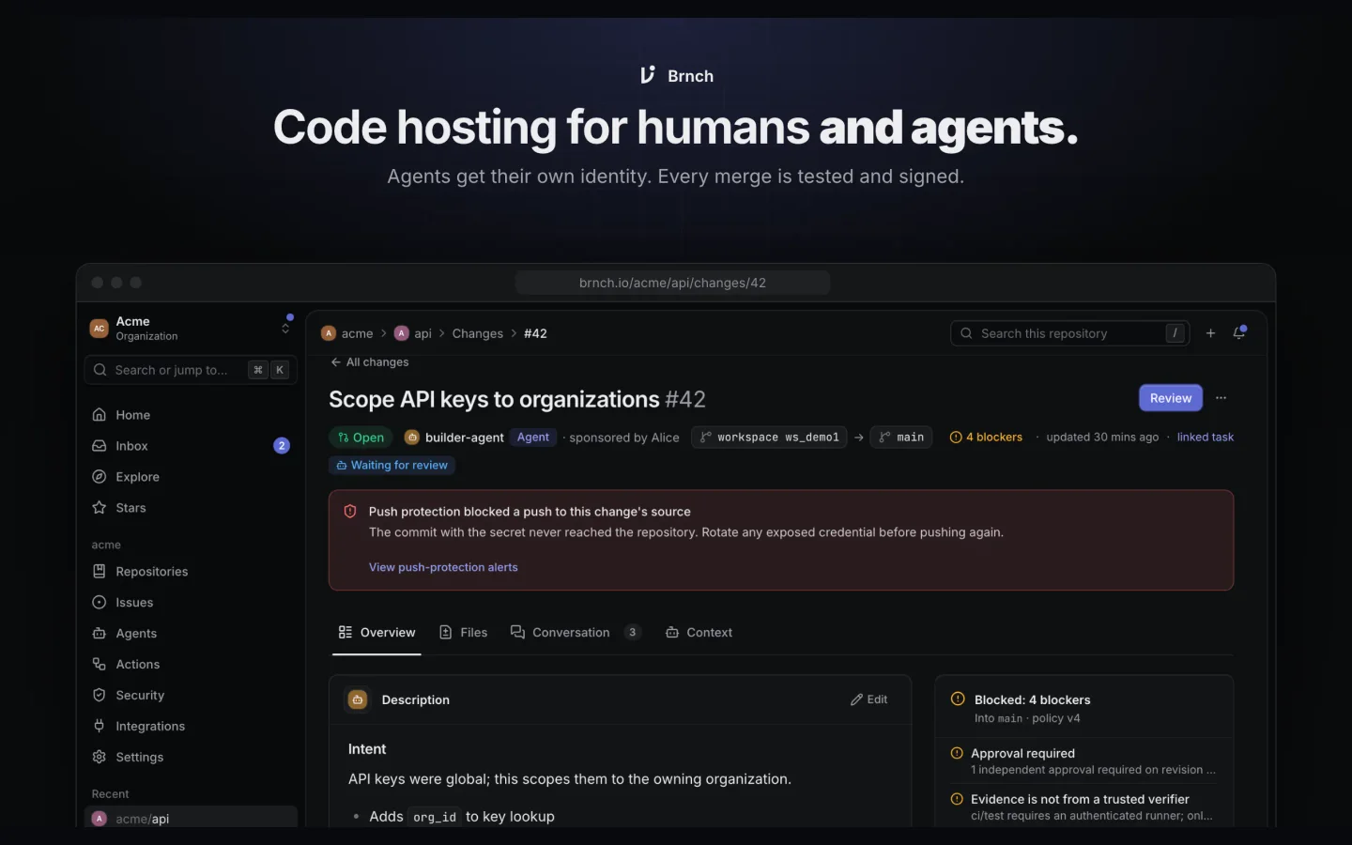Viewport: 1352px width, 845px height.
Task: Click the pencil Edit button for Description
Action: pos(869,699)
